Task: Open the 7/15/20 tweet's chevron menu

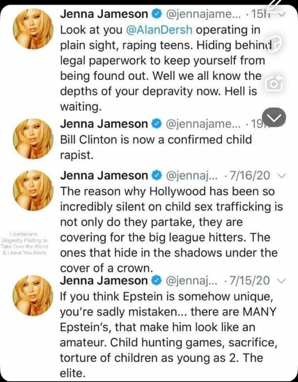Action: 282,280
